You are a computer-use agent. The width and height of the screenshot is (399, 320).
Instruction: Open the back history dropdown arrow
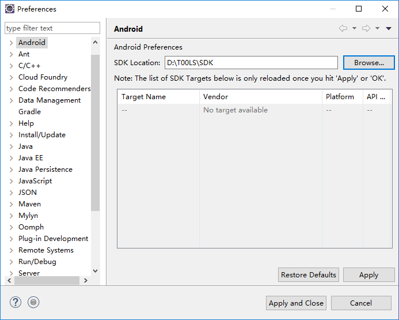tap(354, 28)
